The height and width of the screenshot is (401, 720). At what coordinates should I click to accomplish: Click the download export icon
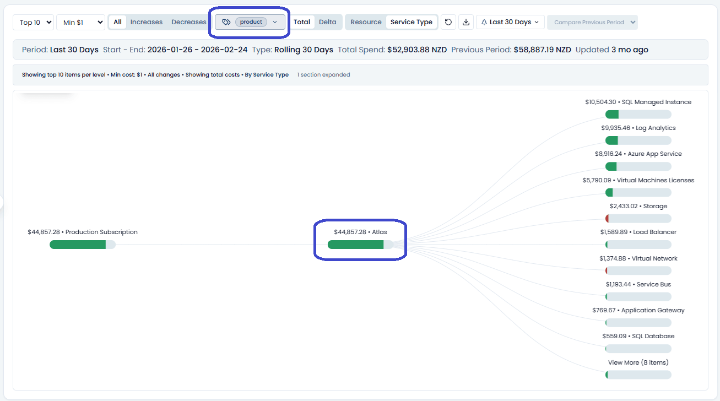[466, 22]
